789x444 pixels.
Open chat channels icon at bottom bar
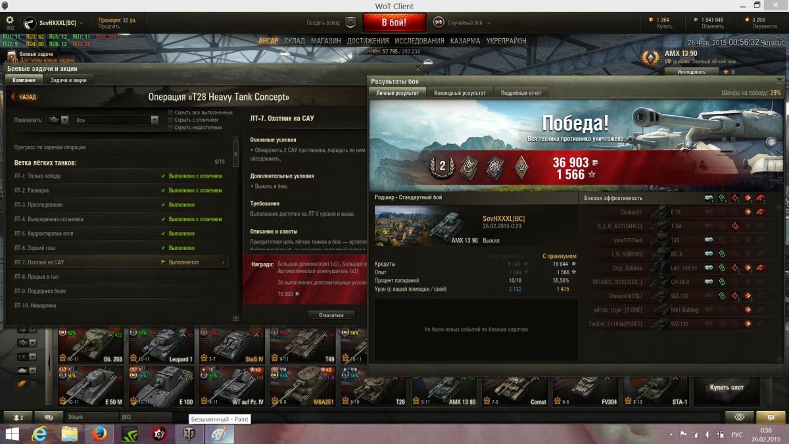(49, 417)
